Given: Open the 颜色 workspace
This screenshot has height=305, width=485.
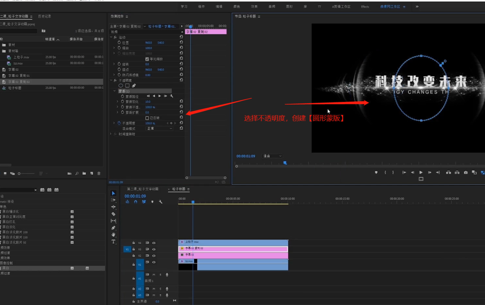Looking at the screenshot, I should [x=237, y=7].
